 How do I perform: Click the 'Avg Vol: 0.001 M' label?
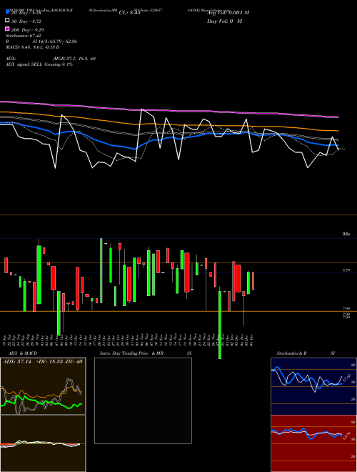pyautogui.click(x=228, y=13)
